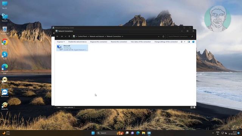Open File Explorer from the taskbar
Viewport: 242px width, 136px height.
point(144,133)
